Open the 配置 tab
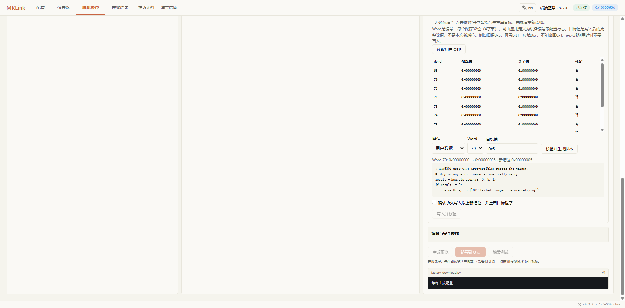The image size is (625, 308). point(41,7)
